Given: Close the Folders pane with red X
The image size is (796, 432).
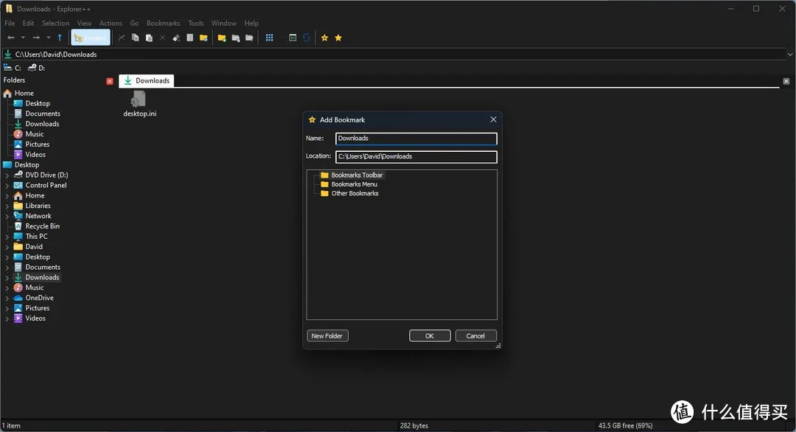Looking at the screenshot, I should [x=110, y=81].
